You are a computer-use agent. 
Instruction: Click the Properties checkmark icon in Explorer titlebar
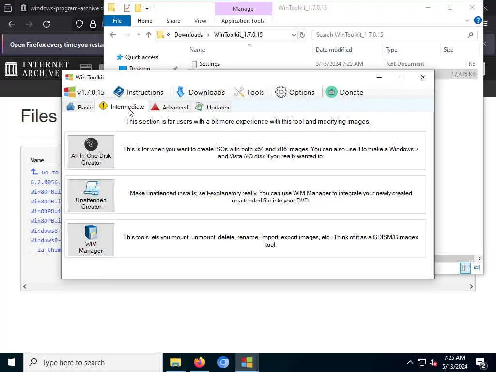pyautogui.click(x=127, y=8)
